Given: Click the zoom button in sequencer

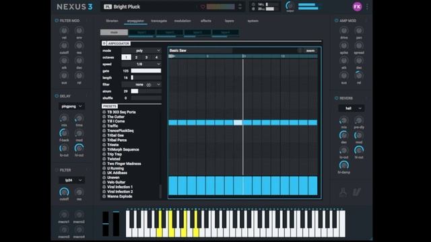Looking at the screenshot, I should [310, 50].
